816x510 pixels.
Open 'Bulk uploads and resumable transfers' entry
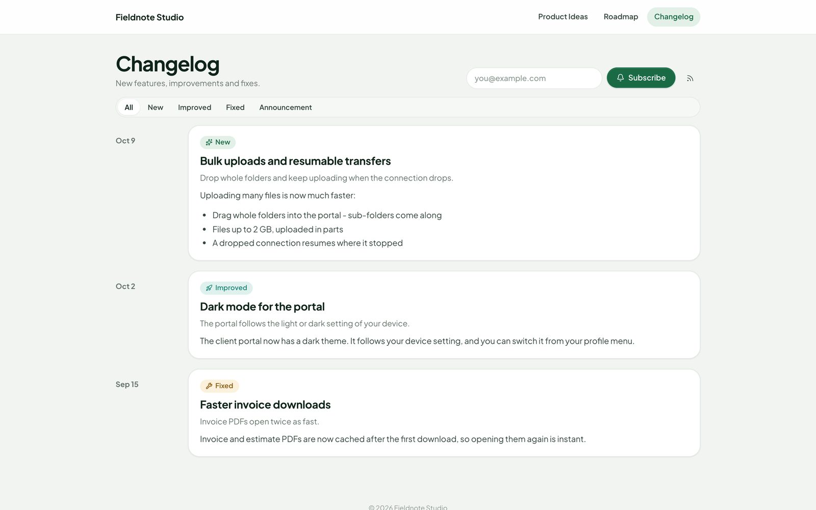[x=295, y=161]
